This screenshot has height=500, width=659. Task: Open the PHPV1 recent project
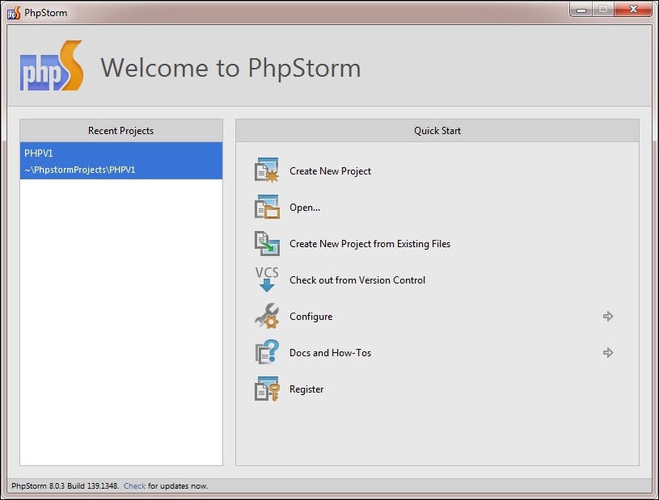tap(121, 161)
